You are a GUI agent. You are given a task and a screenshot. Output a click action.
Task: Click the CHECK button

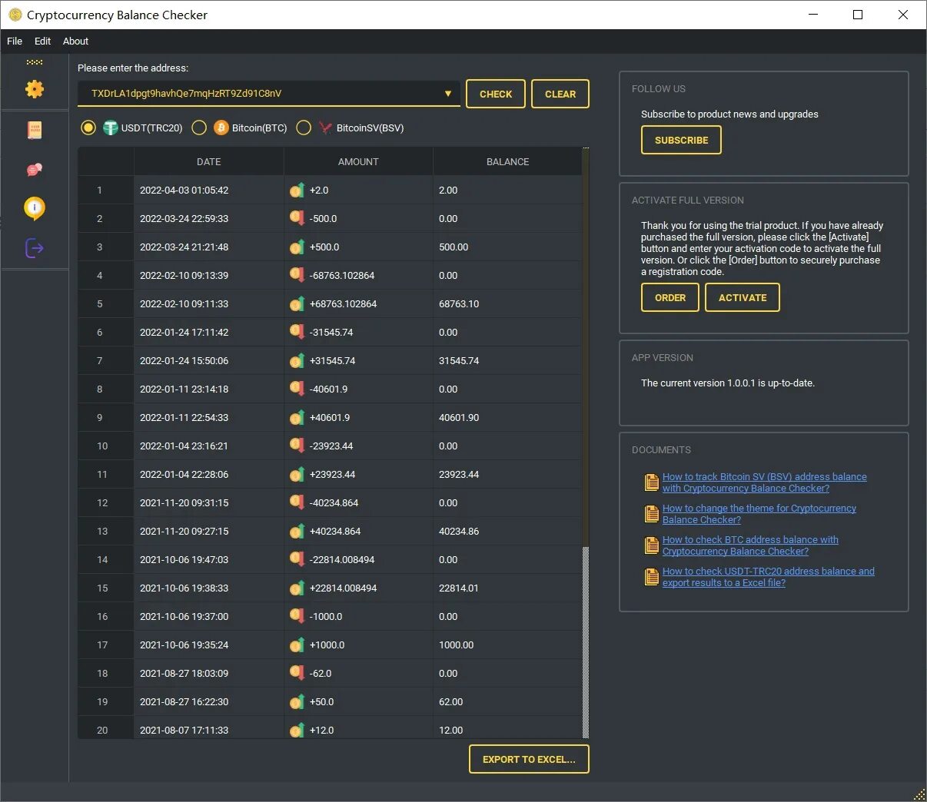pyautogui.click(x=496, y=94)
